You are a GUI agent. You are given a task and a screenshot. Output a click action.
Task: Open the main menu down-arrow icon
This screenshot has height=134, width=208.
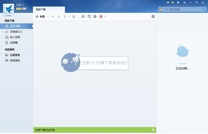pyautogui.click(x=184, y=2)
